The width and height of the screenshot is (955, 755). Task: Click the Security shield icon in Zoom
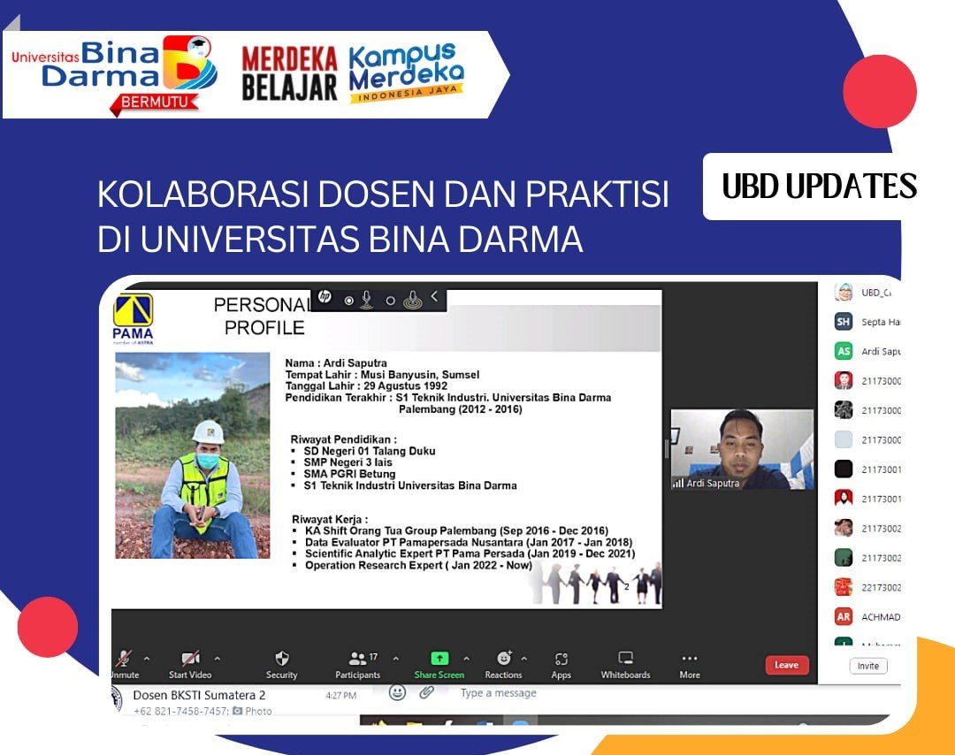tap(281, 658)
